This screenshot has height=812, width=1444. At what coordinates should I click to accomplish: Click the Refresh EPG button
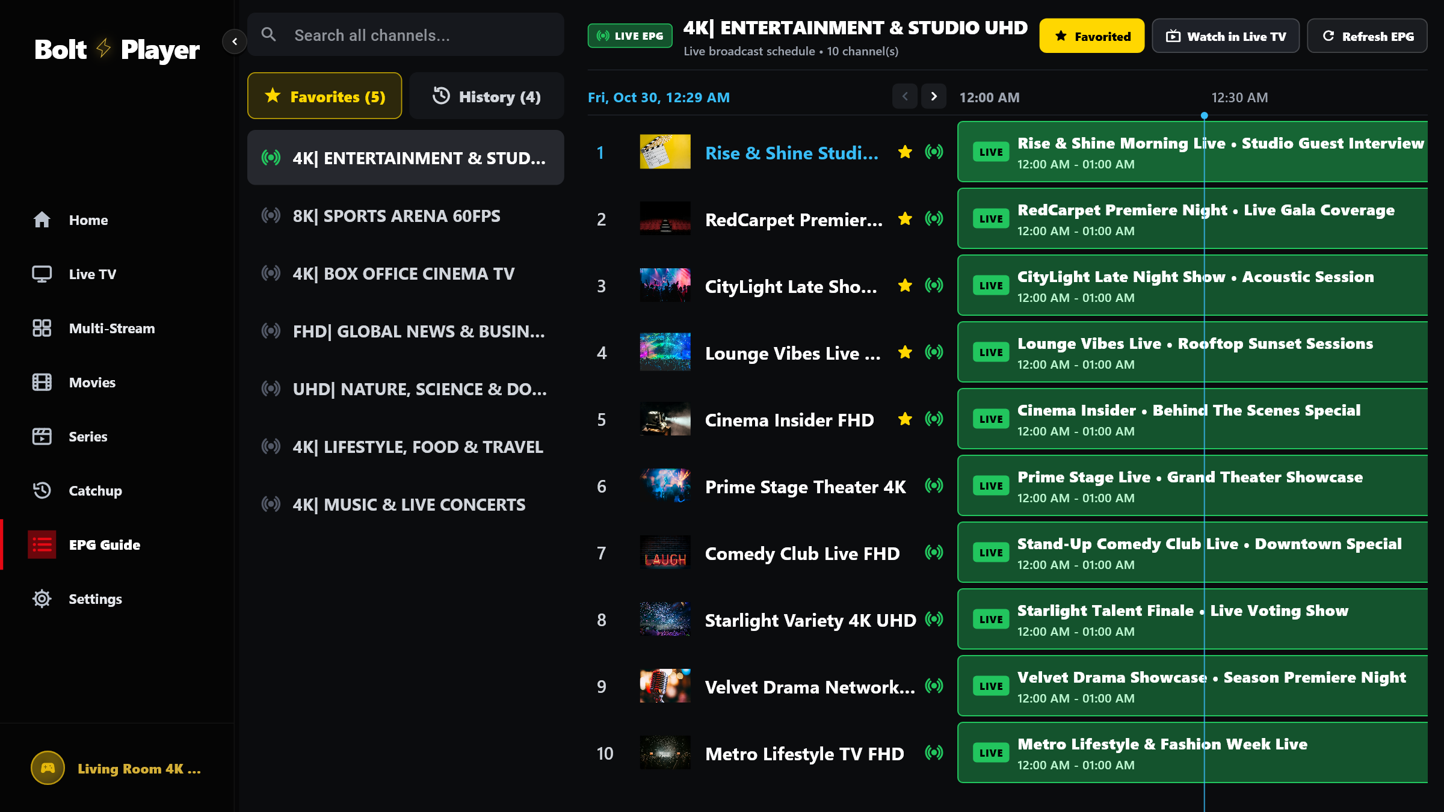click(x=1367, y=36)
